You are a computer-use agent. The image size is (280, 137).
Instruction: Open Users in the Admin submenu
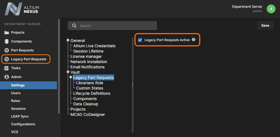point(16,93)
